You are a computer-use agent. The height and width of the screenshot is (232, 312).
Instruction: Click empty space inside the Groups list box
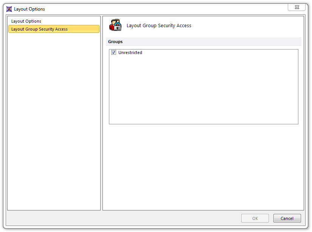(x=203, y=91)
